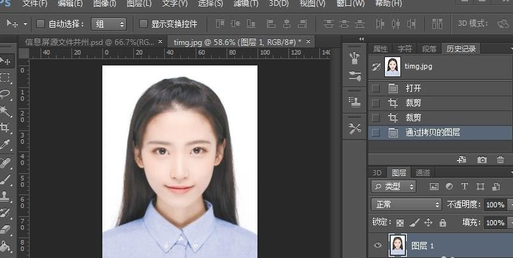
Task: Select the Clone Stamp tool in the toolbox
Action: click(x=5, y=196)
